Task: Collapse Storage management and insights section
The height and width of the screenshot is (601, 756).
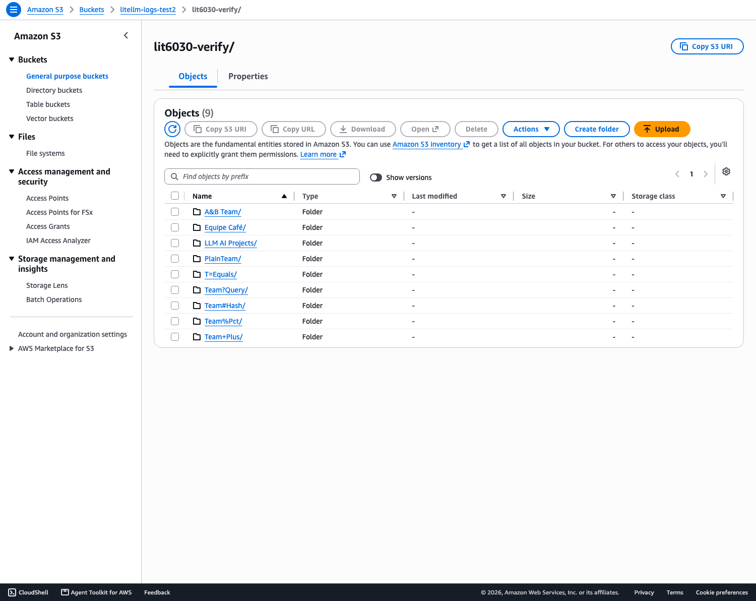Action: coord(12,259)
